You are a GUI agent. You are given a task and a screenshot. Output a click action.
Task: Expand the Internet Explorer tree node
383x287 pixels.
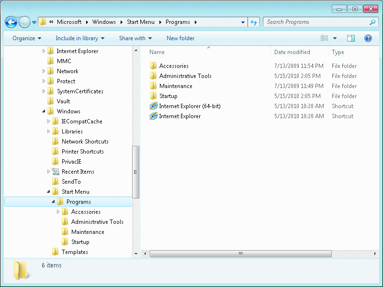(44, 51)
